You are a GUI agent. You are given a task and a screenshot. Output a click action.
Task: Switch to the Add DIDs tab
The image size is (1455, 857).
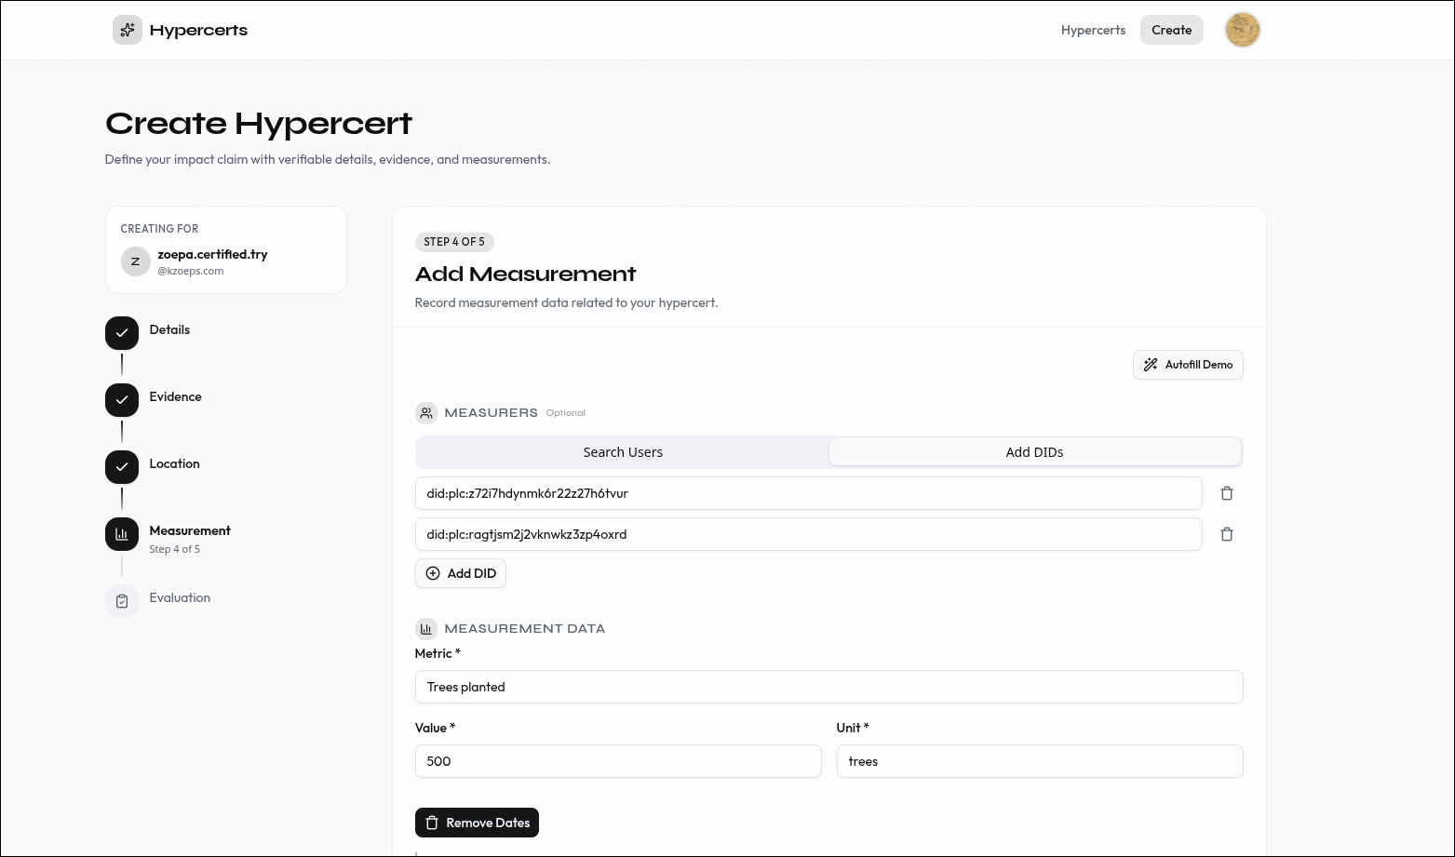[1034, 452]
